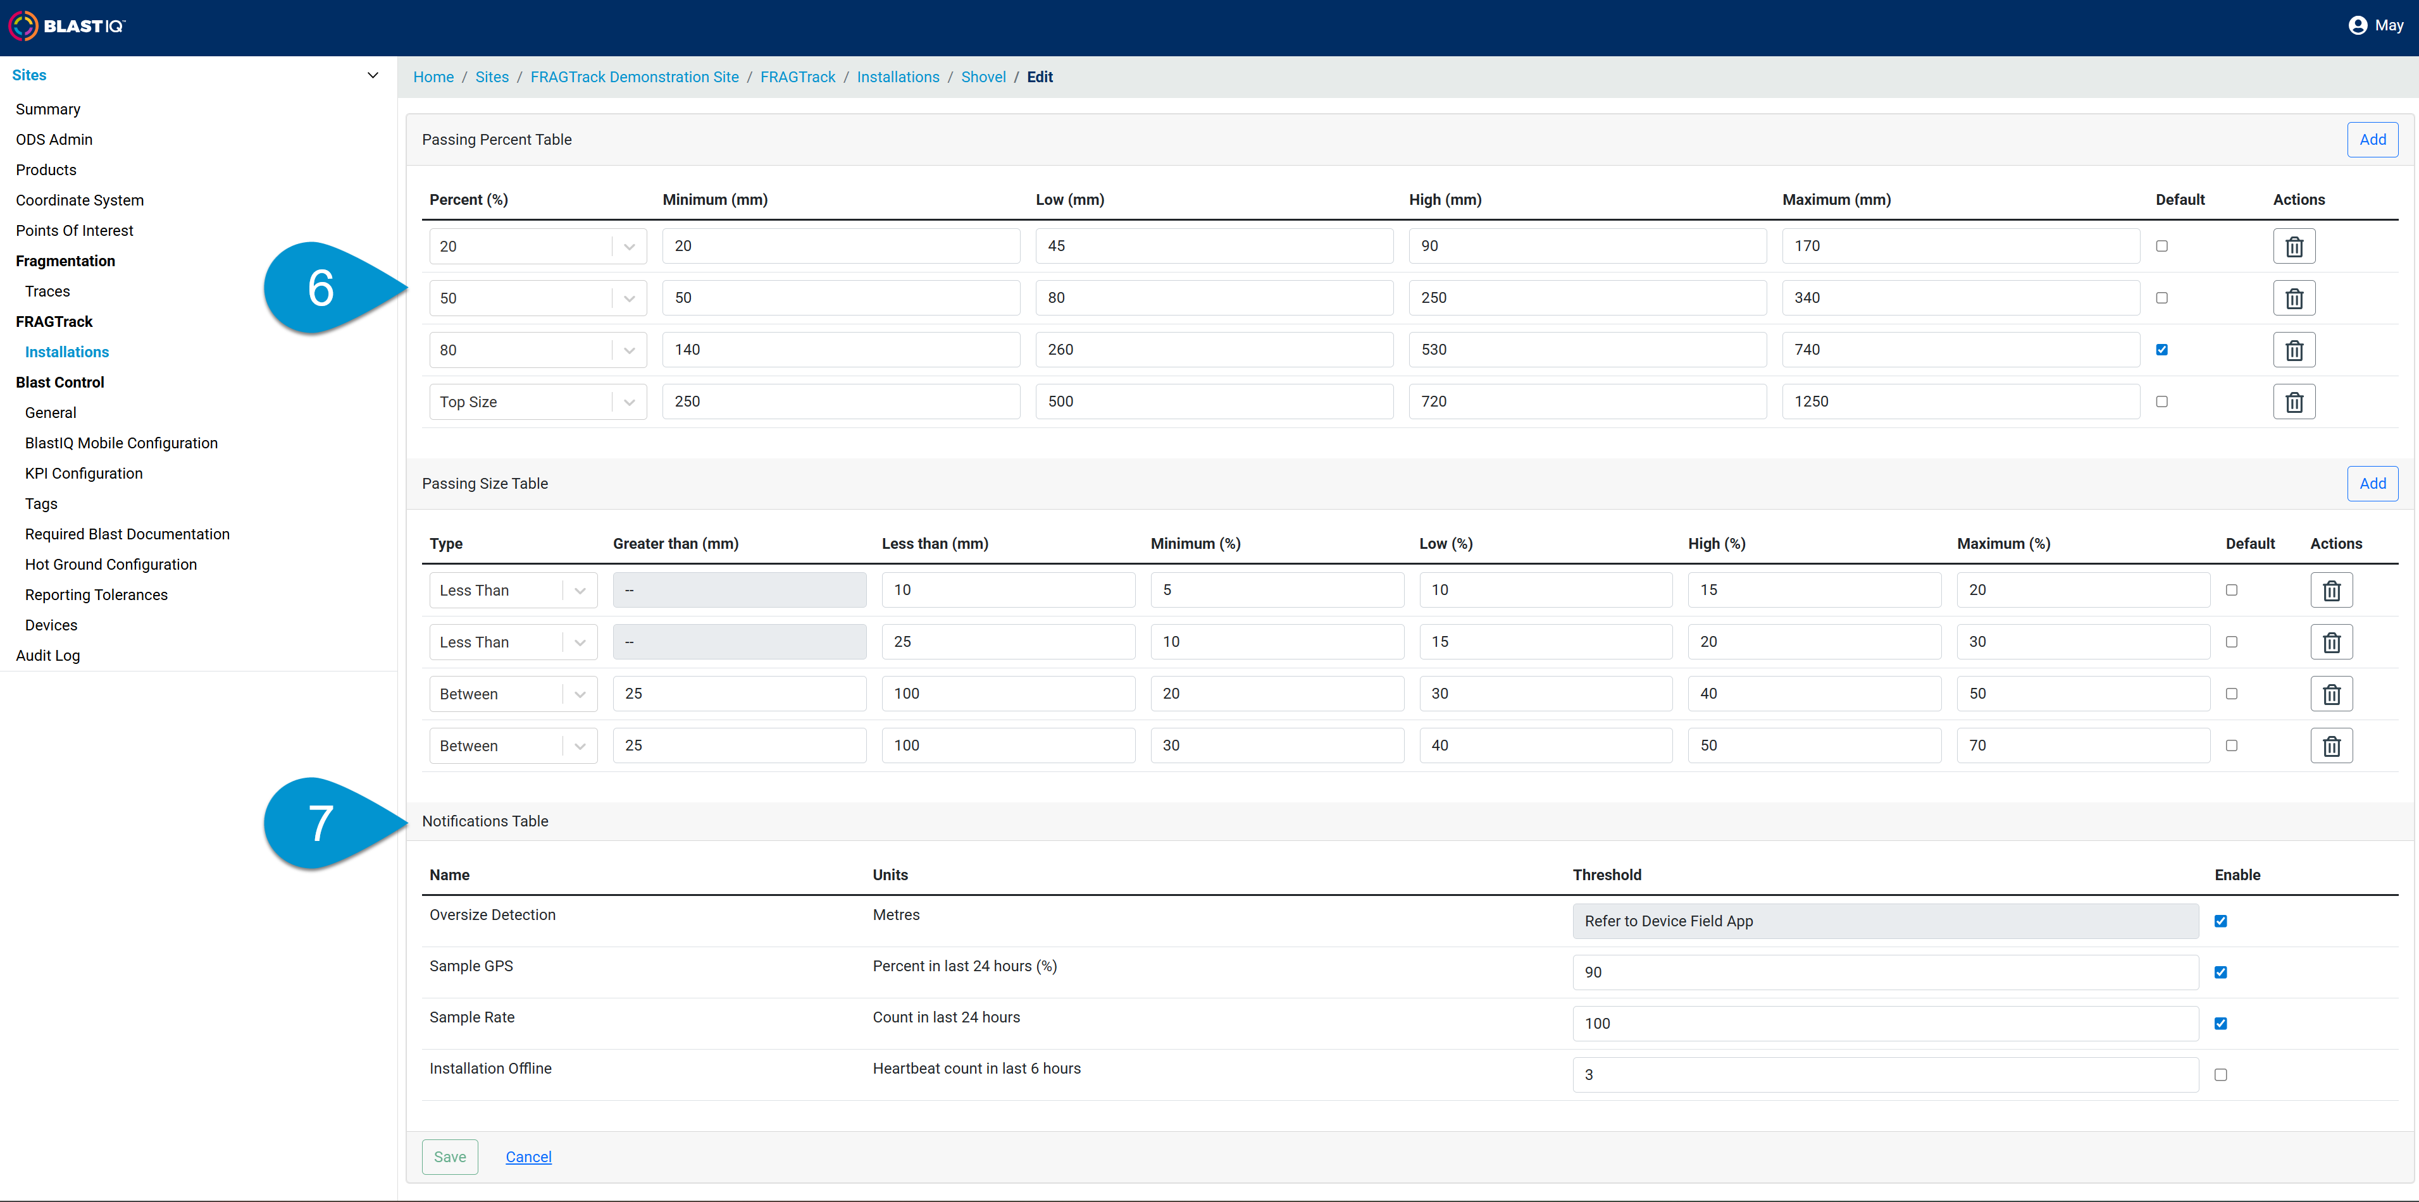
Task: Delete the last Between row with trash icon
Action: click(2332, 746)
